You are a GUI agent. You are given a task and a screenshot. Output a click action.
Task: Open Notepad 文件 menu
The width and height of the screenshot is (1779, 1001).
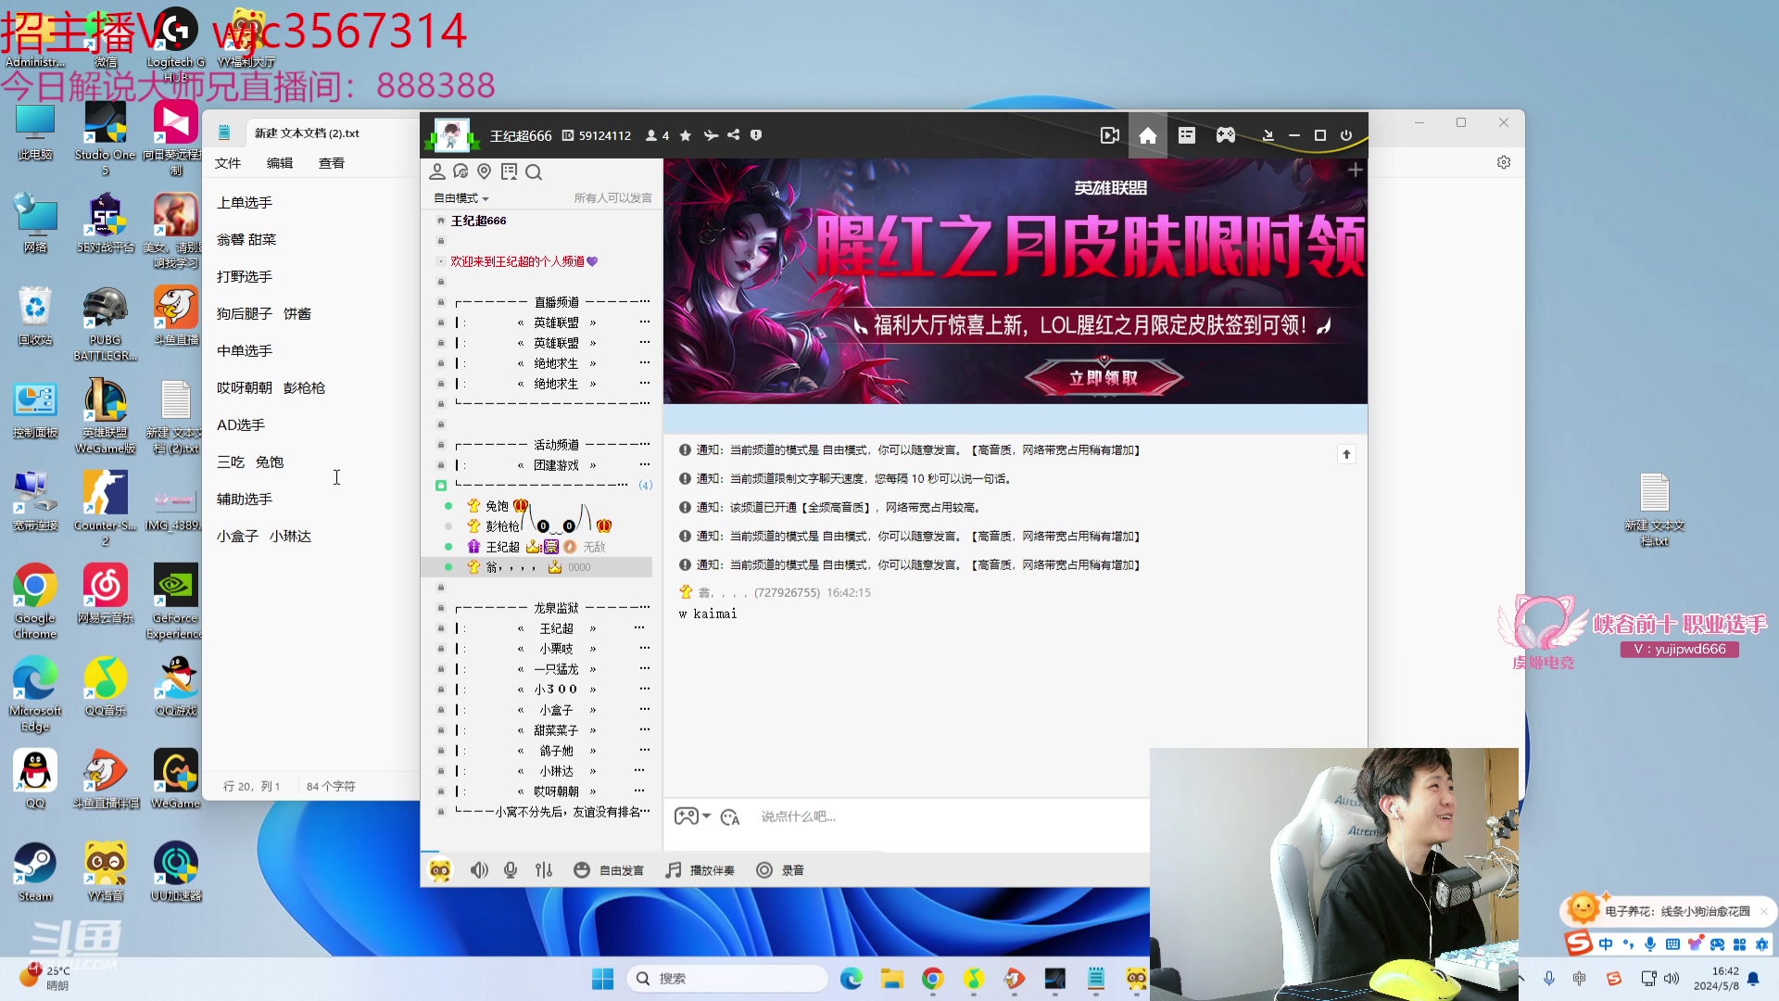(228, 163)
